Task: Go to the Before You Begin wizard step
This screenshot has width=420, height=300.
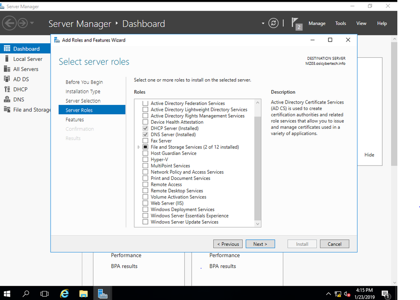Action: click(84, 82)
